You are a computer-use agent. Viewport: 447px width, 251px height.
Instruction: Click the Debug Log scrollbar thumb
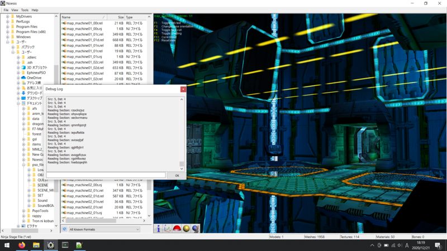point(182,164)
